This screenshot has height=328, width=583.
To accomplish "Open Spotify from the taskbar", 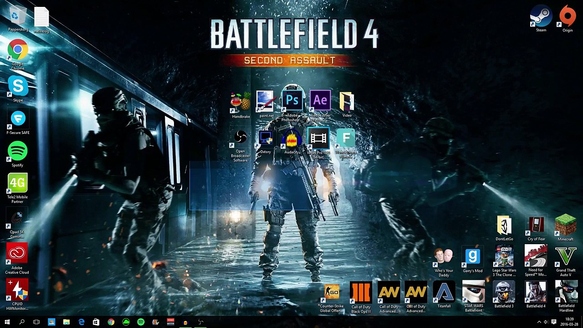I will point(141,322).
